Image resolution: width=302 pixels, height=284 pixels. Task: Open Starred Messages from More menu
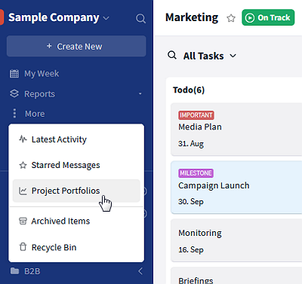(x=76, y=165)
